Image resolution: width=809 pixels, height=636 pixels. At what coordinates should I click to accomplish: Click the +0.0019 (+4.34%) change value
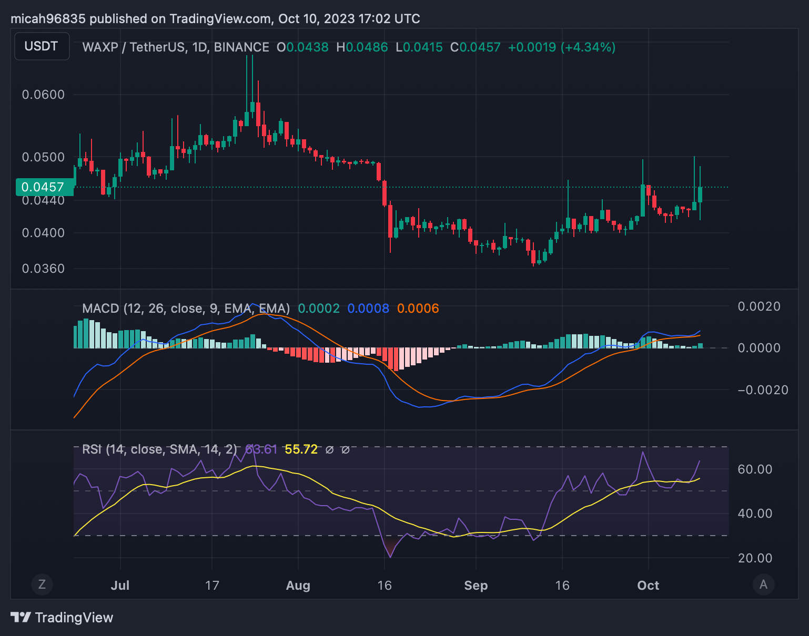(x=562, y=47)
